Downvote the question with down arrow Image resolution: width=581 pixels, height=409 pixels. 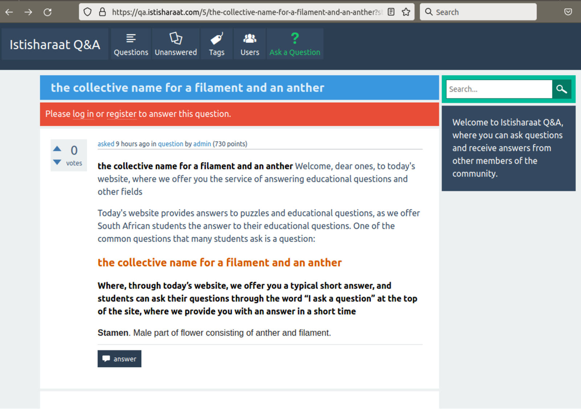57,162
